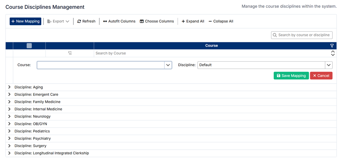Image resolution: width=342 pixels, height=162 pixels.
Task: Refresh the course disciplines grid
Action: 86,22
